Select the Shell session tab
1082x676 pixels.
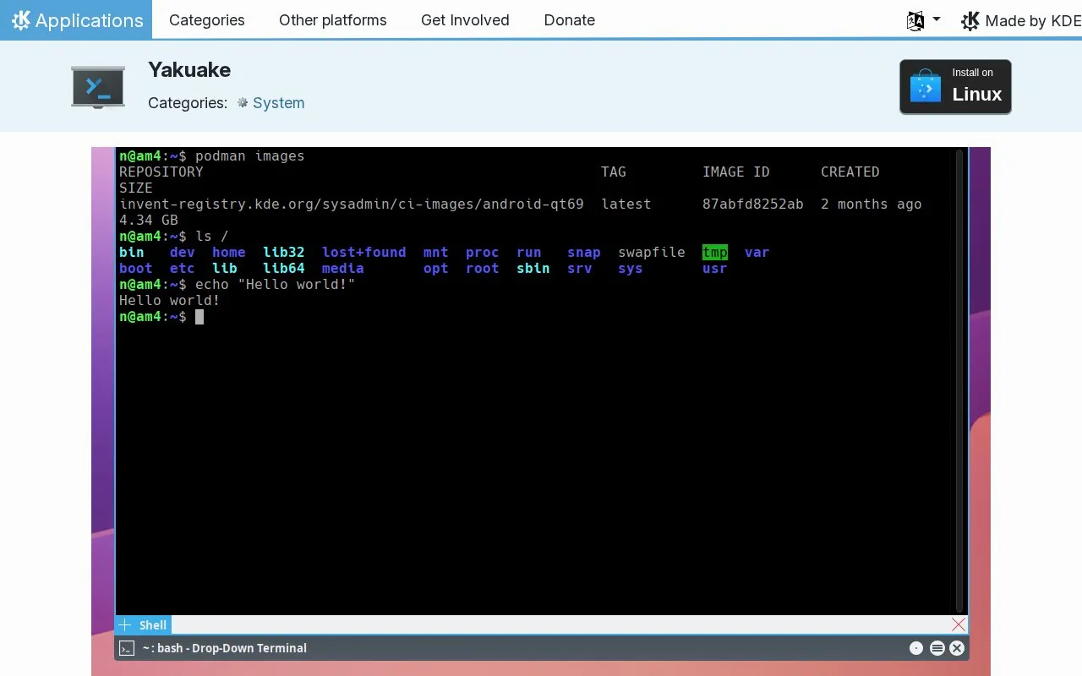pos(152,625)
